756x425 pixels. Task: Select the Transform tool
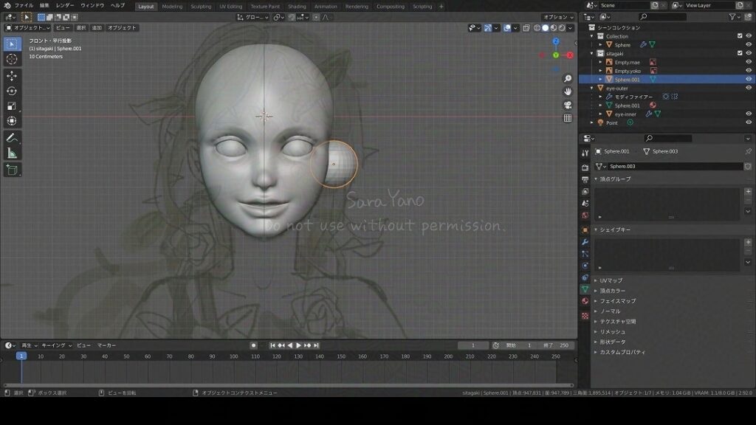12,121
